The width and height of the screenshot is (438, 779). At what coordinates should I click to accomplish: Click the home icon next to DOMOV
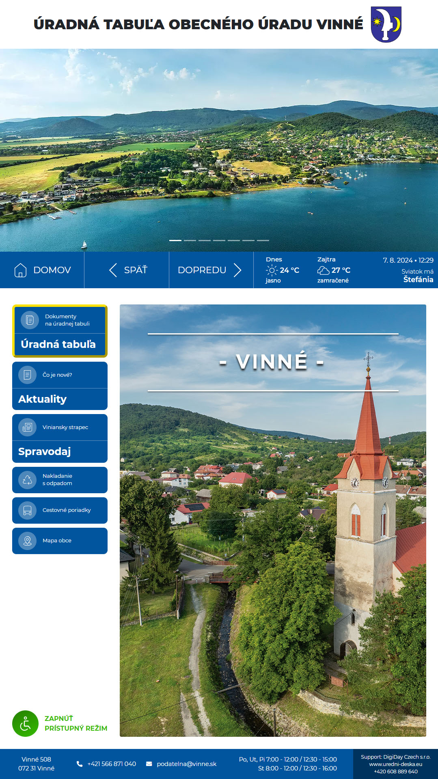(x=20, y=270)
